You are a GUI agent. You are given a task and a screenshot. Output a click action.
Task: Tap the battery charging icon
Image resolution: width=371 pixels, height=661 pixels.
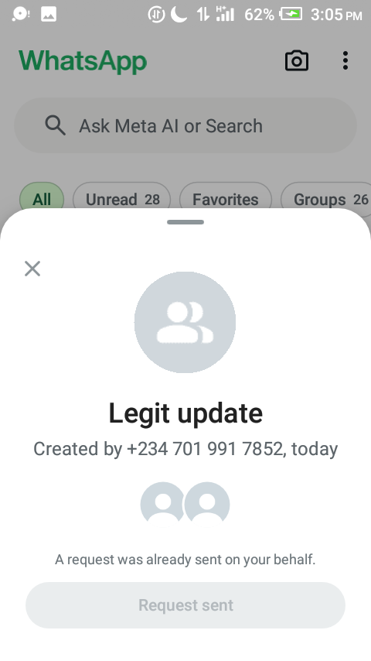[x=291, y=15]
